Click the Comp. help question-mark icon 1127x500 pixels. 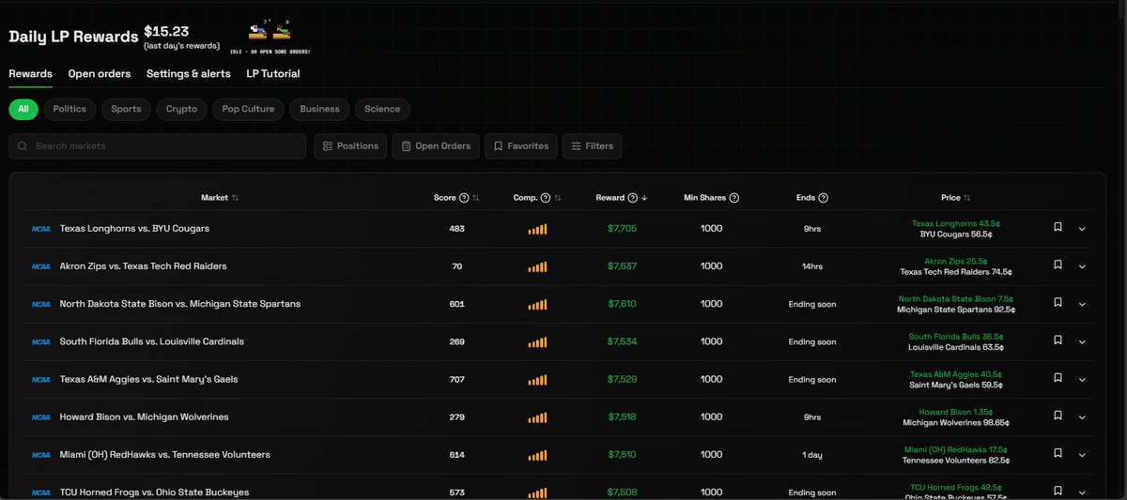coord(546,198)
